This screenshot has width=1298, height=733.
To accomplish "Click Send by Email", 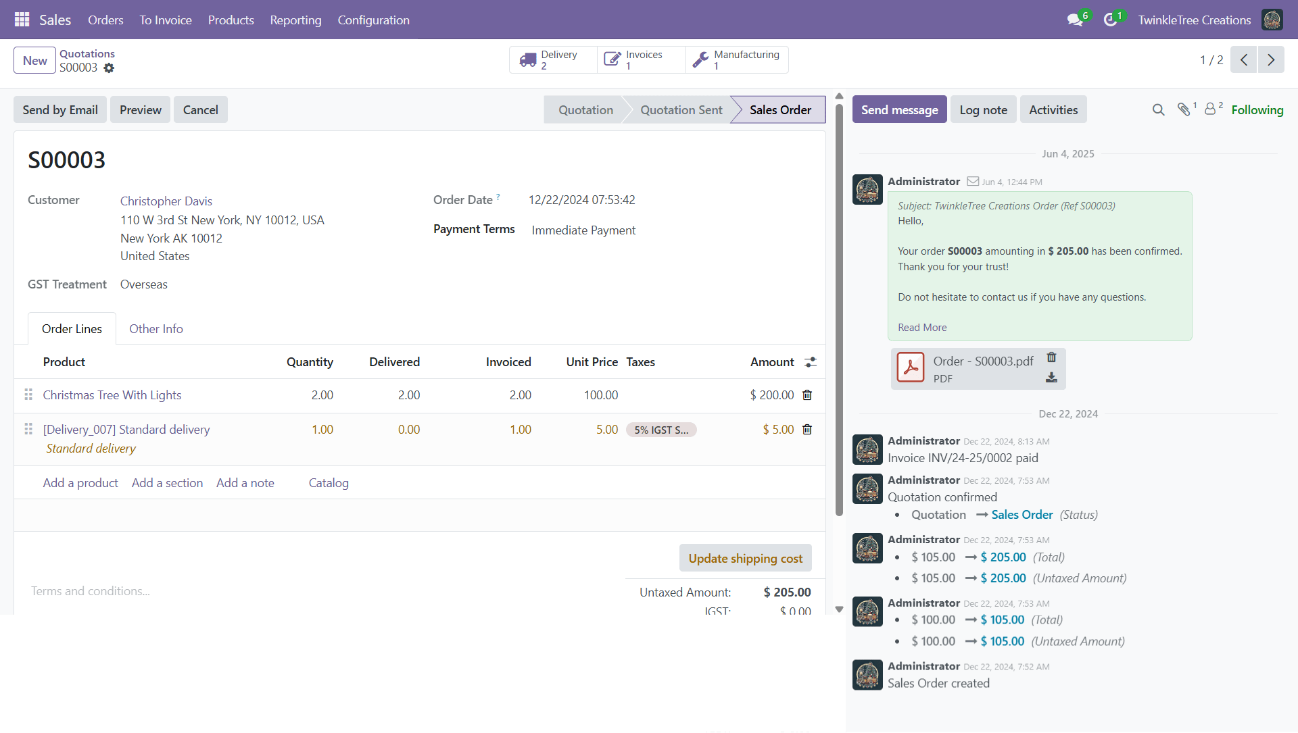I will coord(60,109).
